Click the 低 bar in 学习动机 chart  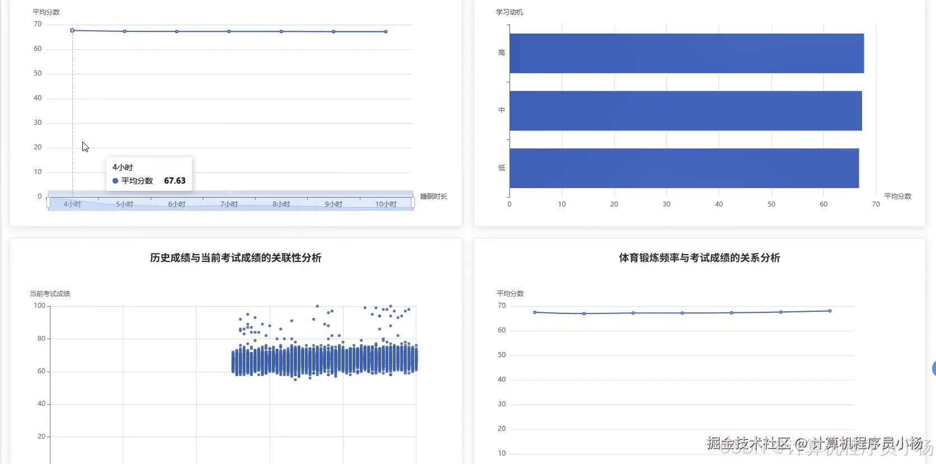pos(684,168)
